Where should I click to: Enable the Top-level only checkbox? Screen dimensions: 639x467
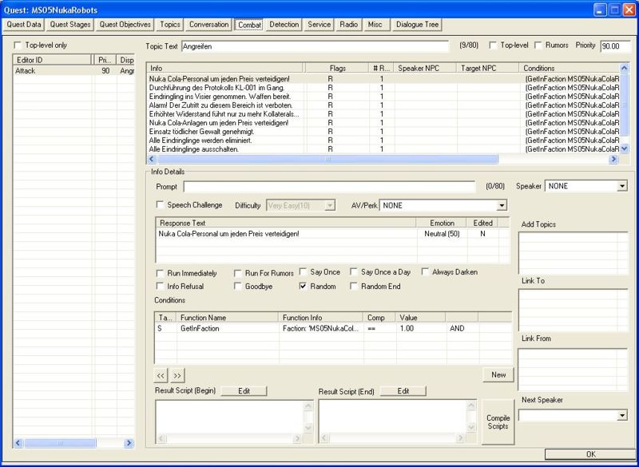(18, 46)
